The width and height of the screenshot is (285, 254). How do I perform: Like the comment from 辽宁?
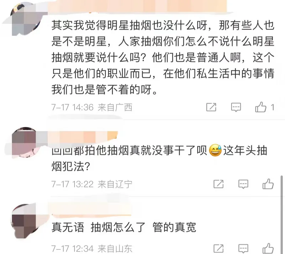(x=268, y=184)
